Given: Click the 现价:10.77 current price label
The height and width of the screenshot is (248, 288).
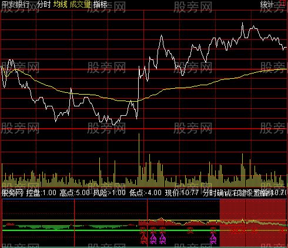Looking at the screenshot, I should 182,193.
